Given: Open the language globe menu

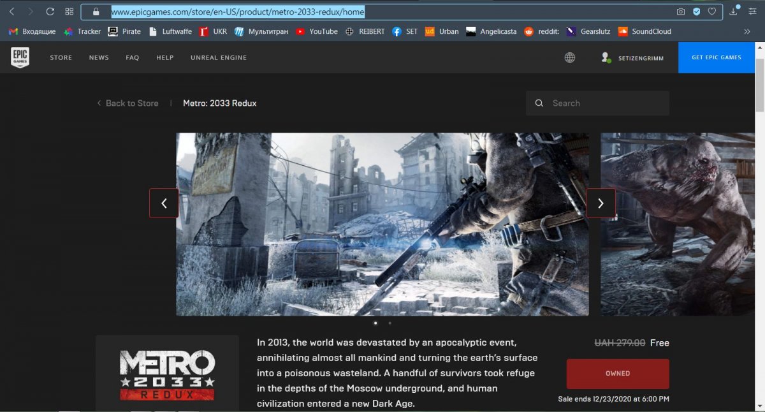Looking at the screenshot, I should [569, 57].
